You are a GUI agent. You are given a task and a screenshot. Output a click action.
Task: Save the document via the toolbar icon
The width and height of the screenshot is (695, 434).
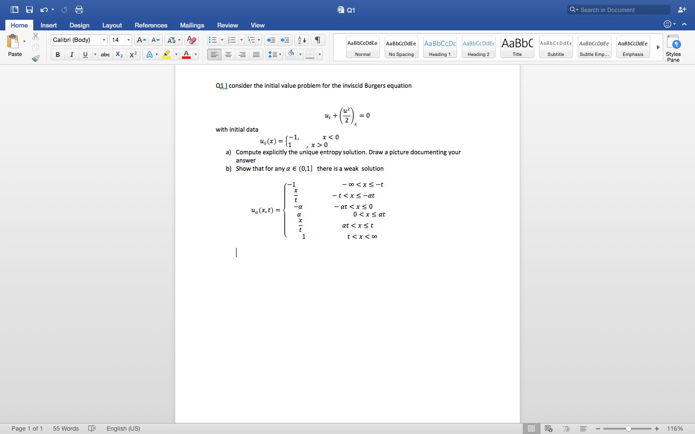tap(29, 9)
